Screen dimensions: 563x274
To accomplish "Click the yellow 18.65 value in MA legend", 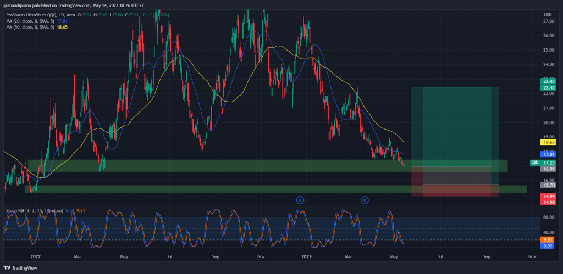I will pyautogui.click(x=62, y=27).
